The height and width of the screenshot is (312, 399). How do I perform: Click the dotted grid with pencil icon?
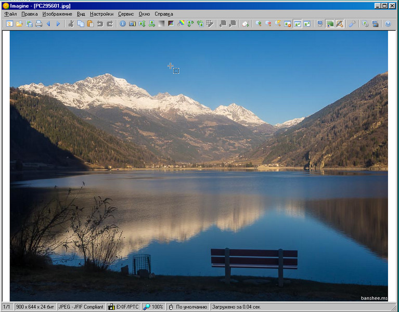point(210,23)
